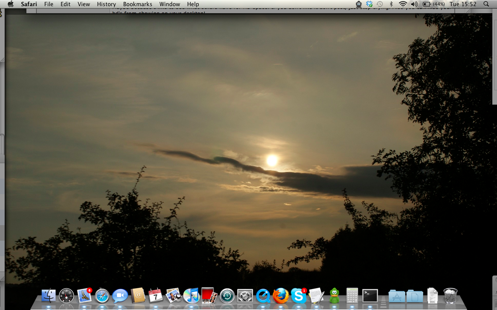Open the Help menu
This screenshot has height=310, width=497.
(193, 4)
